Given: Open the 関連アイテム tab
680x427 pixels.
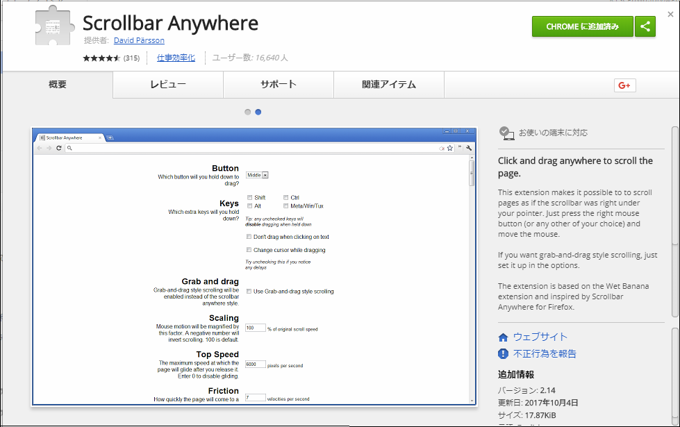Looking at the screenshot, I should (x=389, y=85).
